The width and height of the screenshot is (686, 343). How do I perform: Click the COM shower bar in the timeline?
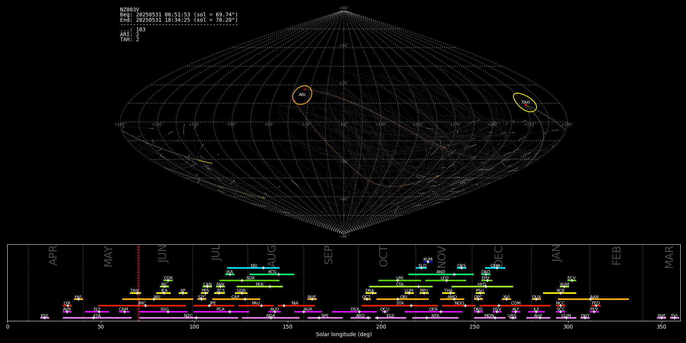pos(515,305)
